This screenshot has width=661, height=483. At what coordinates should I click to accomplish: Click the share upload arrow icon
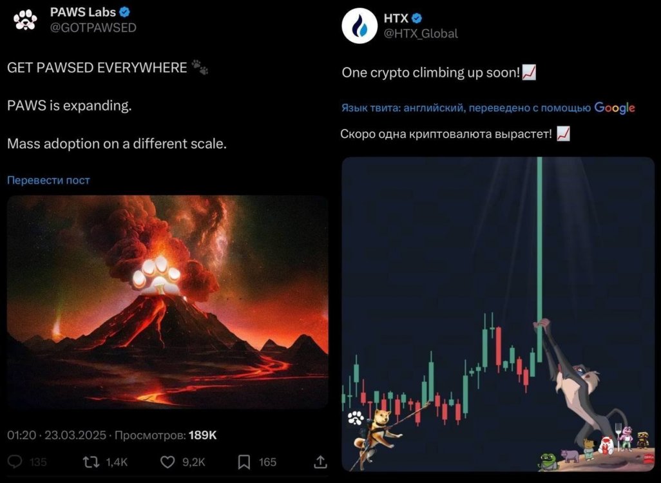[x=320, y=462]
